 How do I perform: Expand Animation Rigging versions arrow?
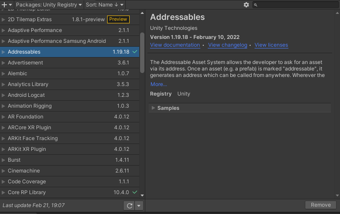tap(3, 106)
